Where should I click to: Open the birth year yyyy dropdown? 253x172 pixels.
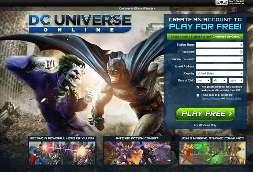click(236, 80)
